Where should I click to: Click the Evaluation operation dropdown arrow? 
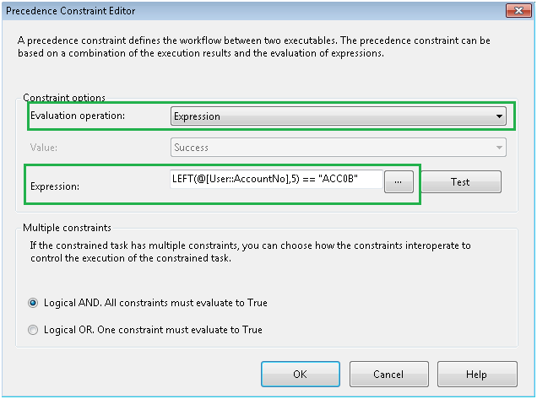(499, 116)
